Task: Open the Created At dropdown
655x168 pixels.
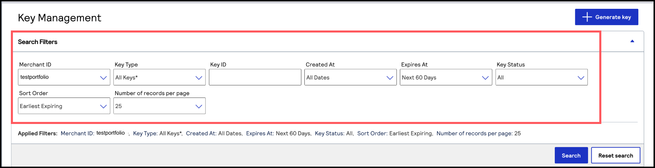Action: (x=350, y=77)
